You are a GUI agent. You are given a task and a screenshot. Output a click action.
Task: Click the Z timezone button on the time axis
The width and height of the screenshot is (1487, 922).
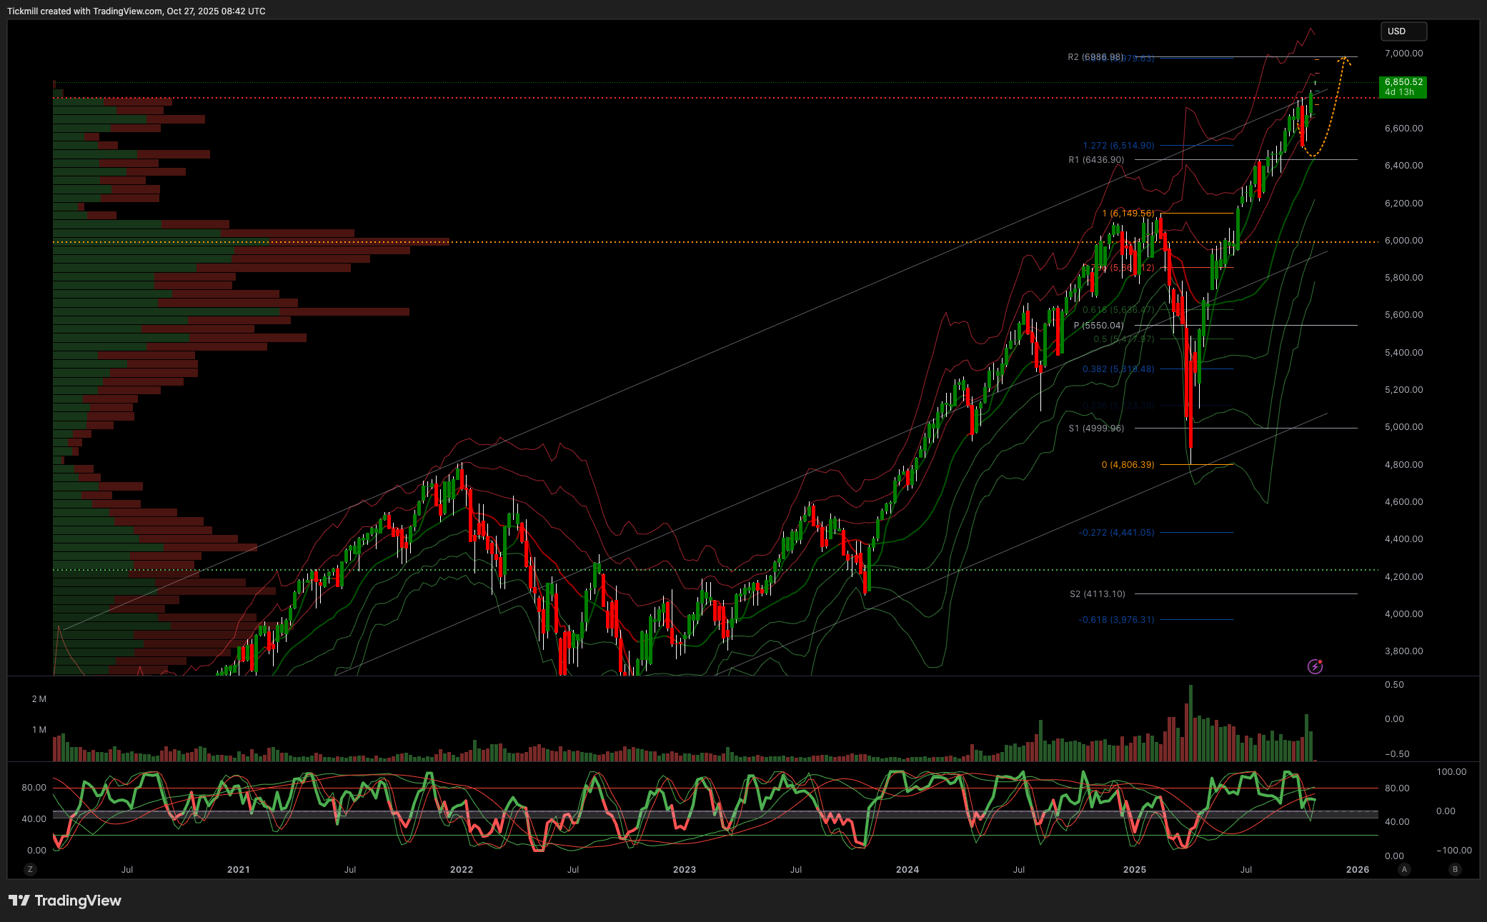click(29, 869)
